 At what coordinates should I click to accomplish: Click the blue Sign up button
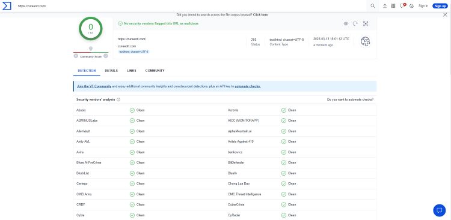tap(440, 6)
